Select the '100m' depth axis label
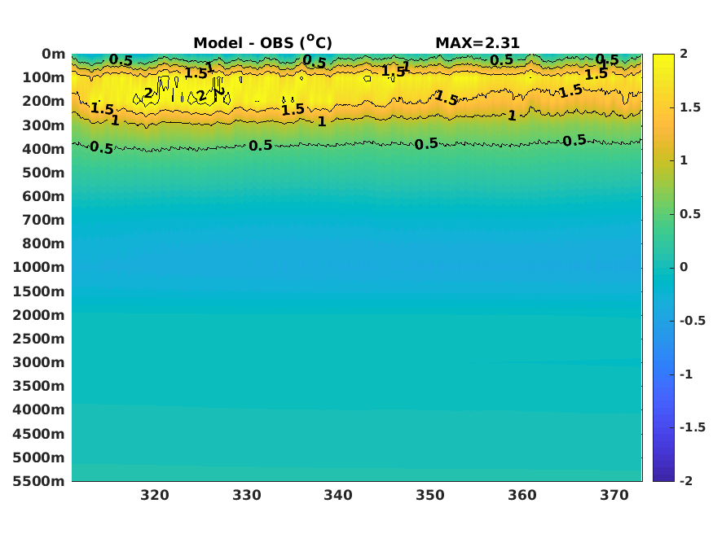 44,77
